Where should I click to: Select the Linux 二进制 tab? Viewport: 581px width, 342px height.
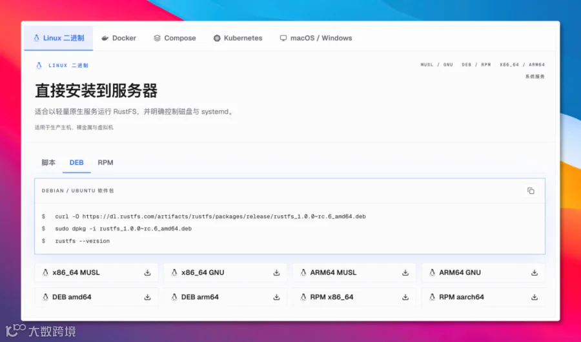point(59,38)
